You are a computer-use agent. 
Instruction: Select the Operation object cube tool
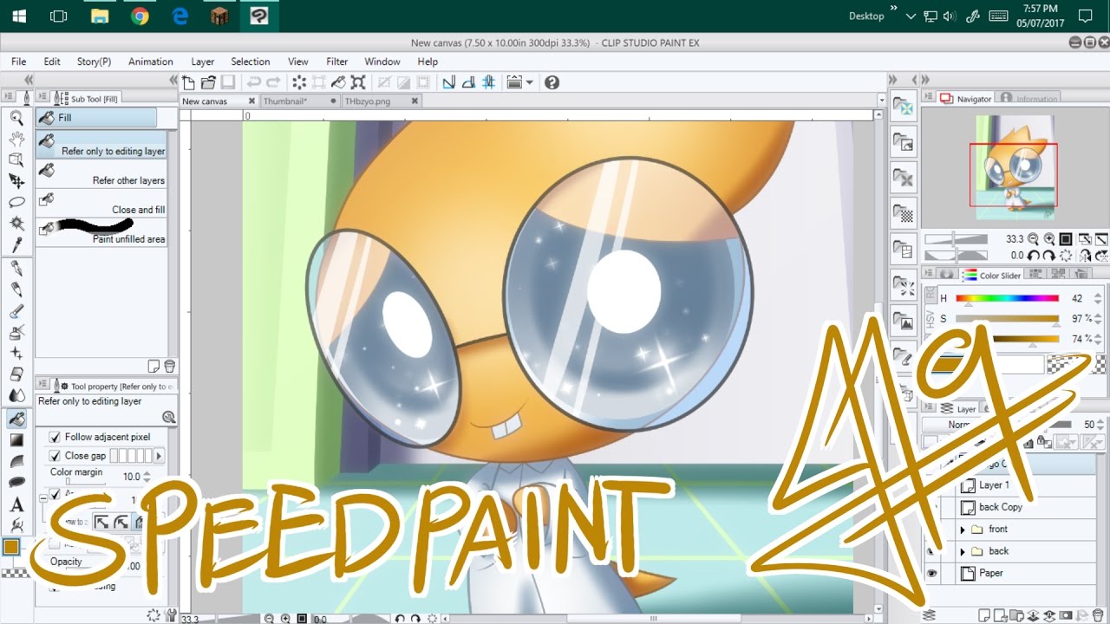tap(16, 160)
